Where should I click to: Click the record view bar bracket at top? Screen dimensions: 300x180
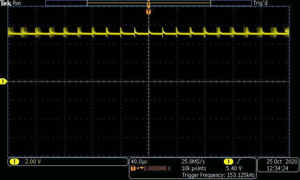pyautogui.click(x=149, y=3)
